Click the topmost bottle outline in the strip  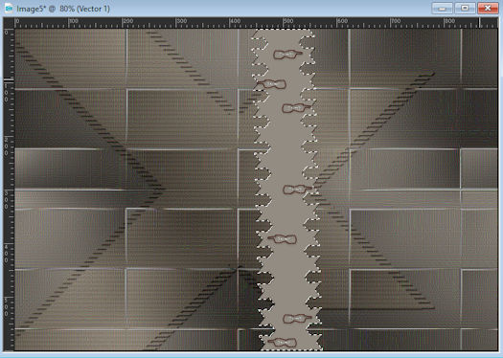(x=287, y=55)
